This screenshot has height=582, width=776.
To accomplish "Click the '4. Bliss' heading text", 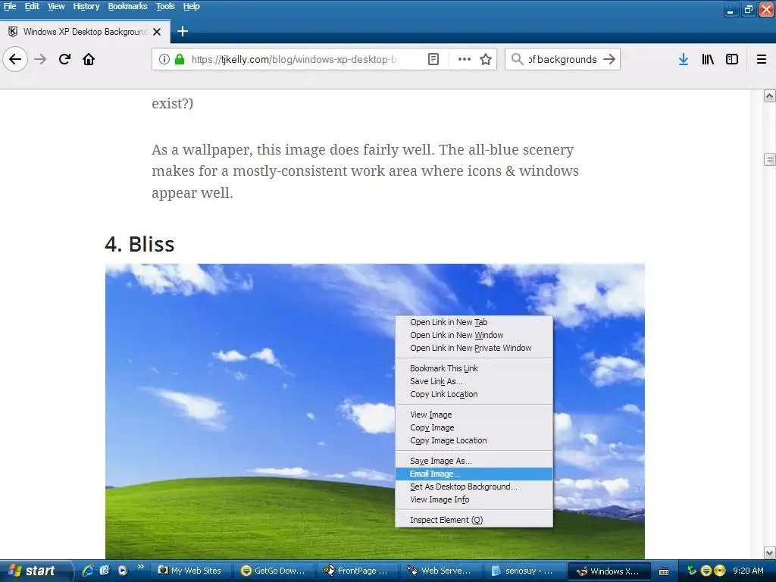I will pos(139,245).
